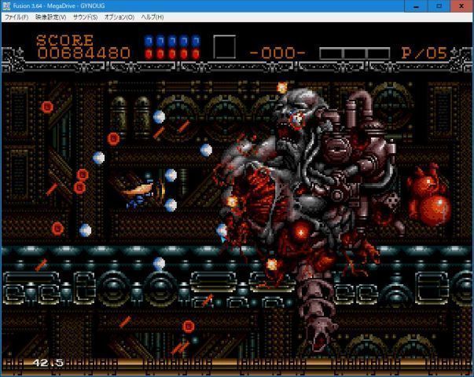Click the -000- counter in HUD
The width and height of the screenshot is (474, 377).
[277, 53]
